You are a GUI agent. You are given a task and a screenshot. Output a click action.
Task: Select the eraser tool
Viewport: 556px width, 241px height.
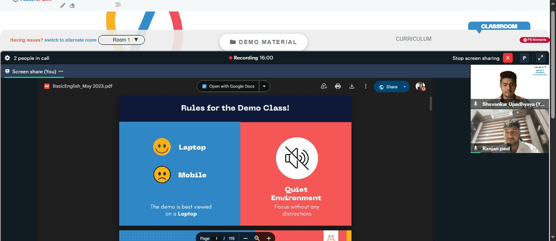pyautogui.click(x=72, y=6)
